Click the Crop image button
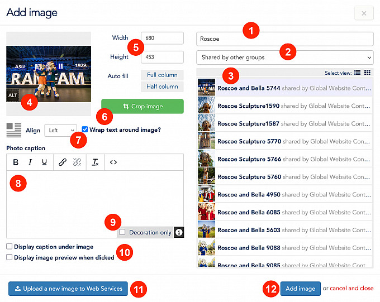The width and height of the screenshot is (380, 302). 142,106
